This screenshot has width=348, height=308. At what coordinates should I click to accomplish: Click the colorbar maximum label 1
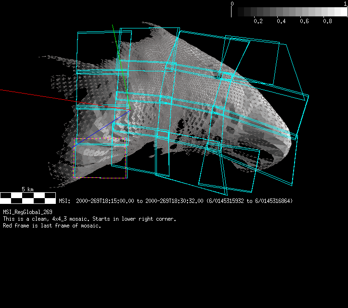tap(345, 3)
